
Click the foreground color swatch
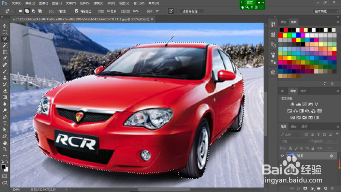pos(3,167)
